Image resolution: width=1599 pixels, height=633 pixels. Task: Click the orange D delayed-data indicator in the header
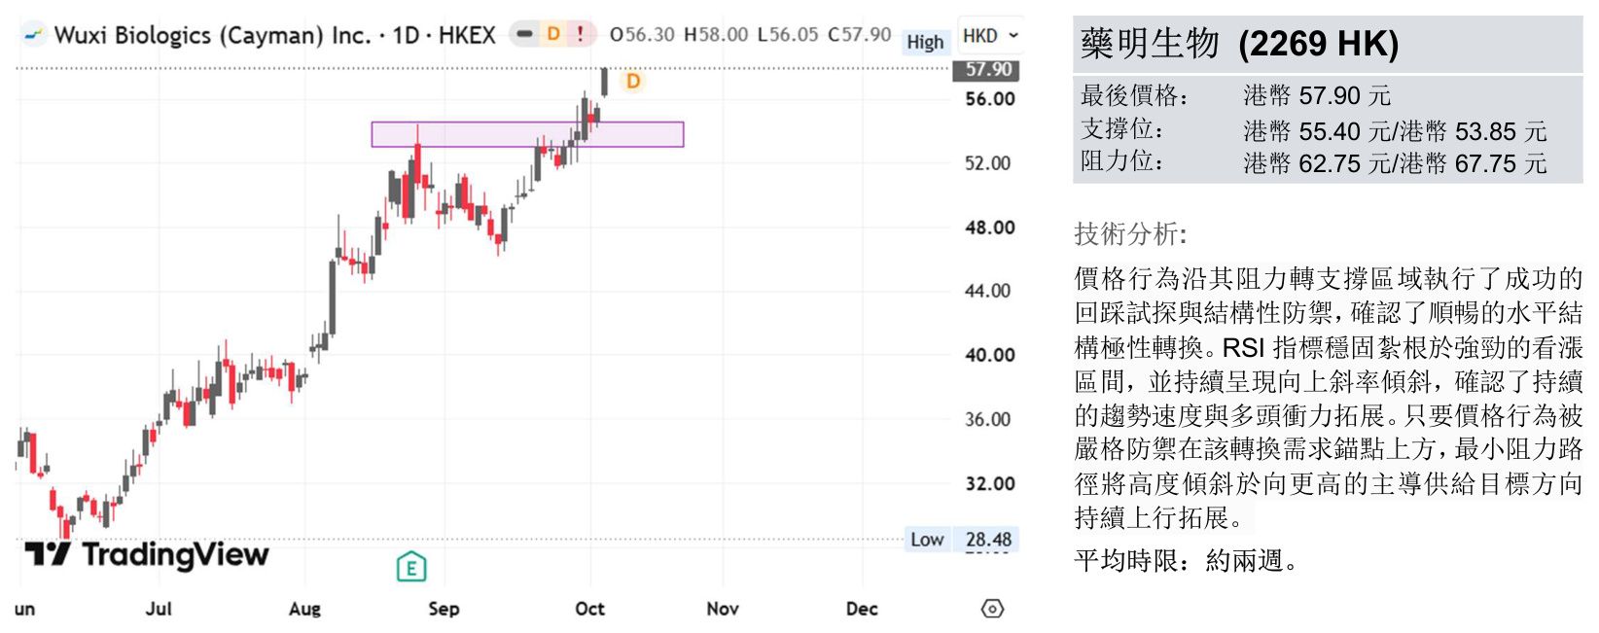553,34
